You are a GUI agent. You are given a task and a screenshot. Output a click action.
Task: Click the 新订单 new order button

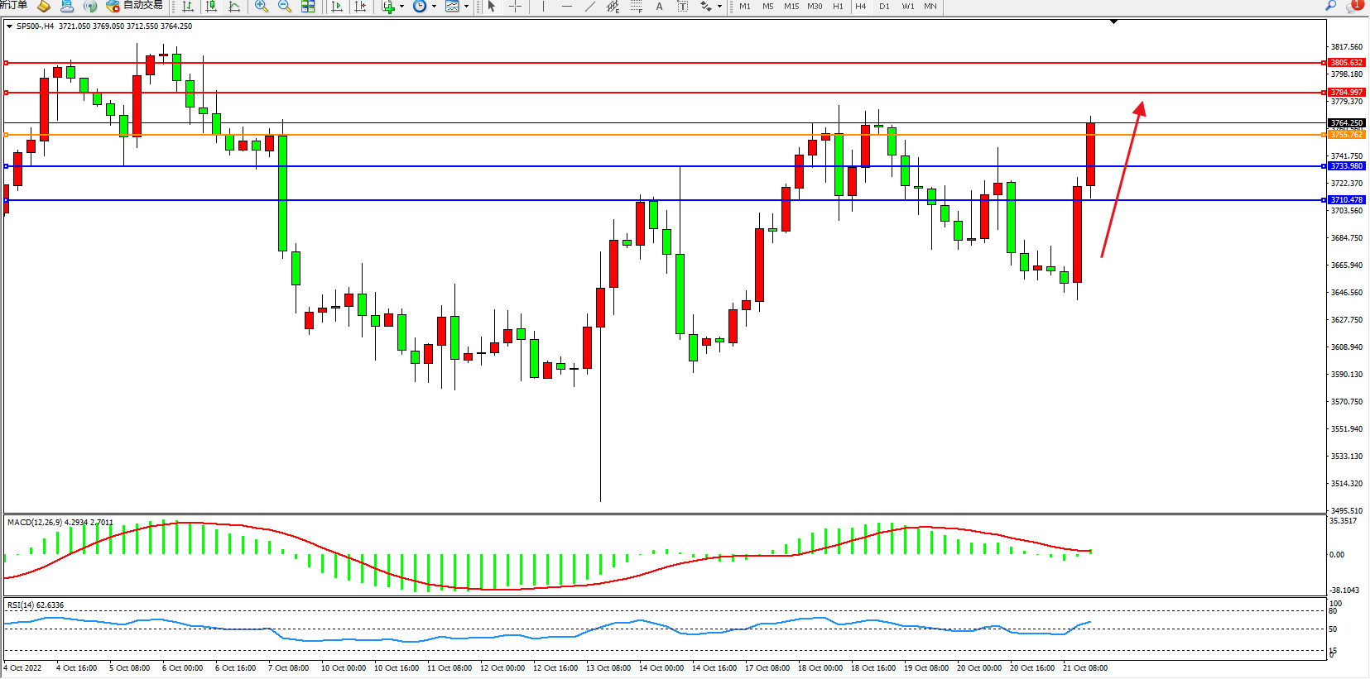tap(13, 6)
